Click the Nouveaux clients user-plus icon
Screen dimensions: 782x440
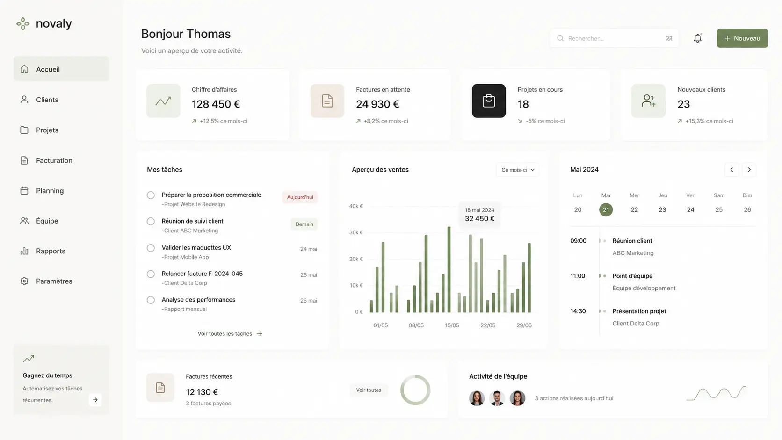[648, 101]
